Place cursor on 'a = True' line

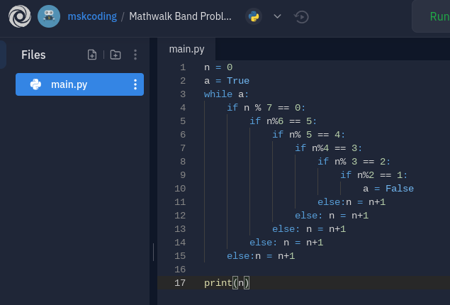point(227,81)
